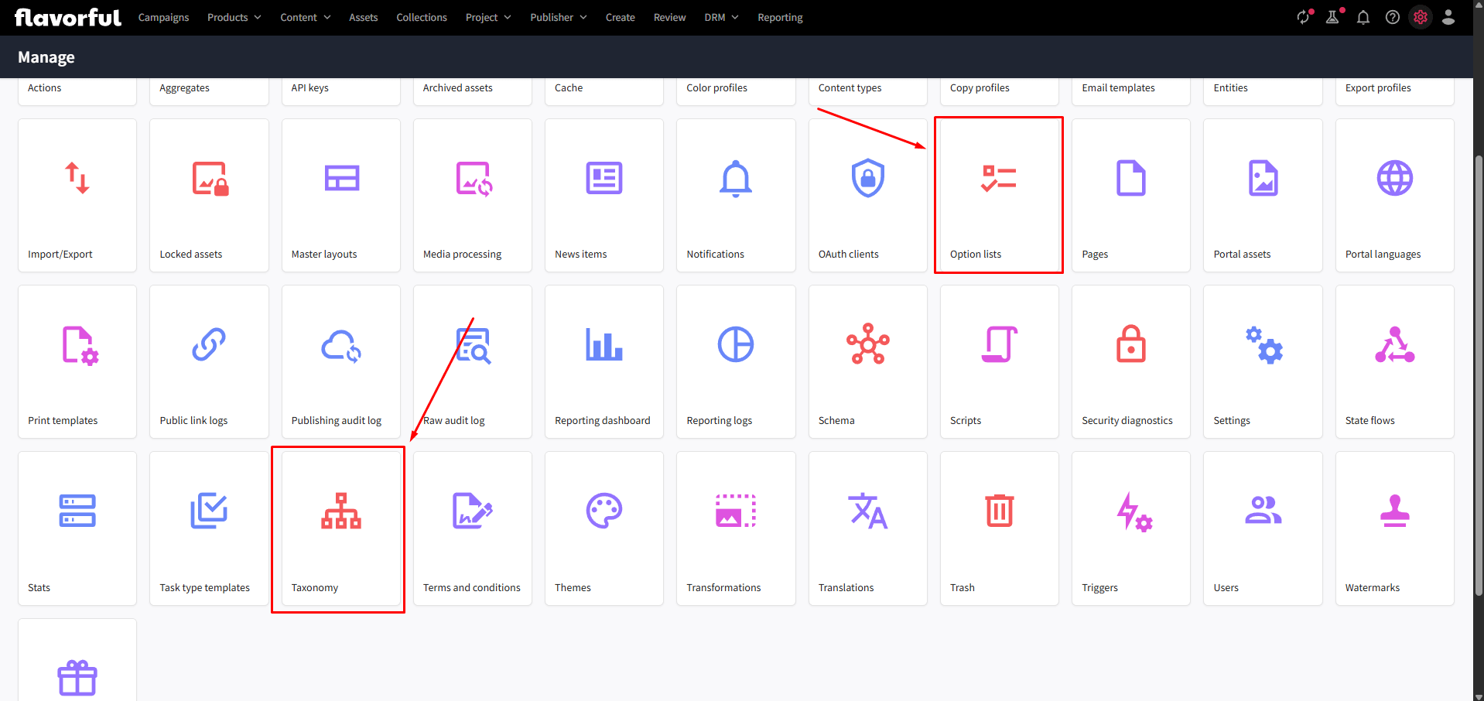Open the Translations language icon

[867, 511]
